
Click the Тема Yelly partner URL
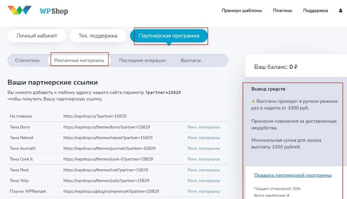(x=107, y=181)
